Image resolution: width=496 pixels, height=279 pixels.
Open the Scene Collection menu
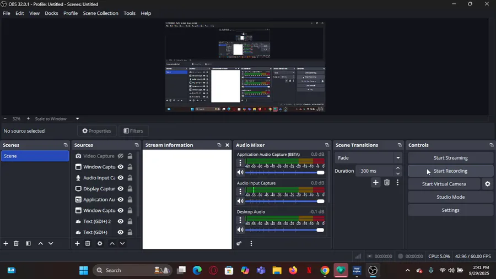pos(101,13)
